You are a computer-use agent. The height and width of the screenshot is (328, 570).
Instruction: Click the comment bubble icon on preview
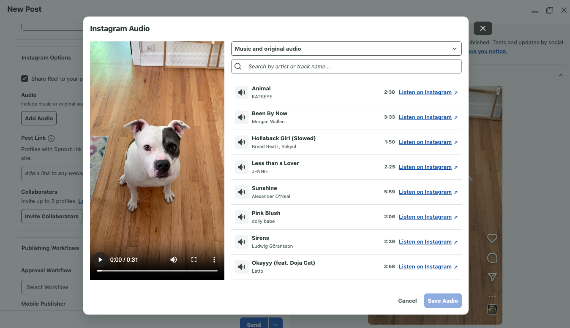coord(492,258)
